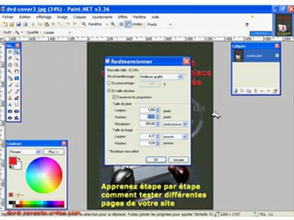Image resolution: width=294 pixels, height=220 pixels.
Task: Select the Freeform Shape tool
Action: click(17, 118)
